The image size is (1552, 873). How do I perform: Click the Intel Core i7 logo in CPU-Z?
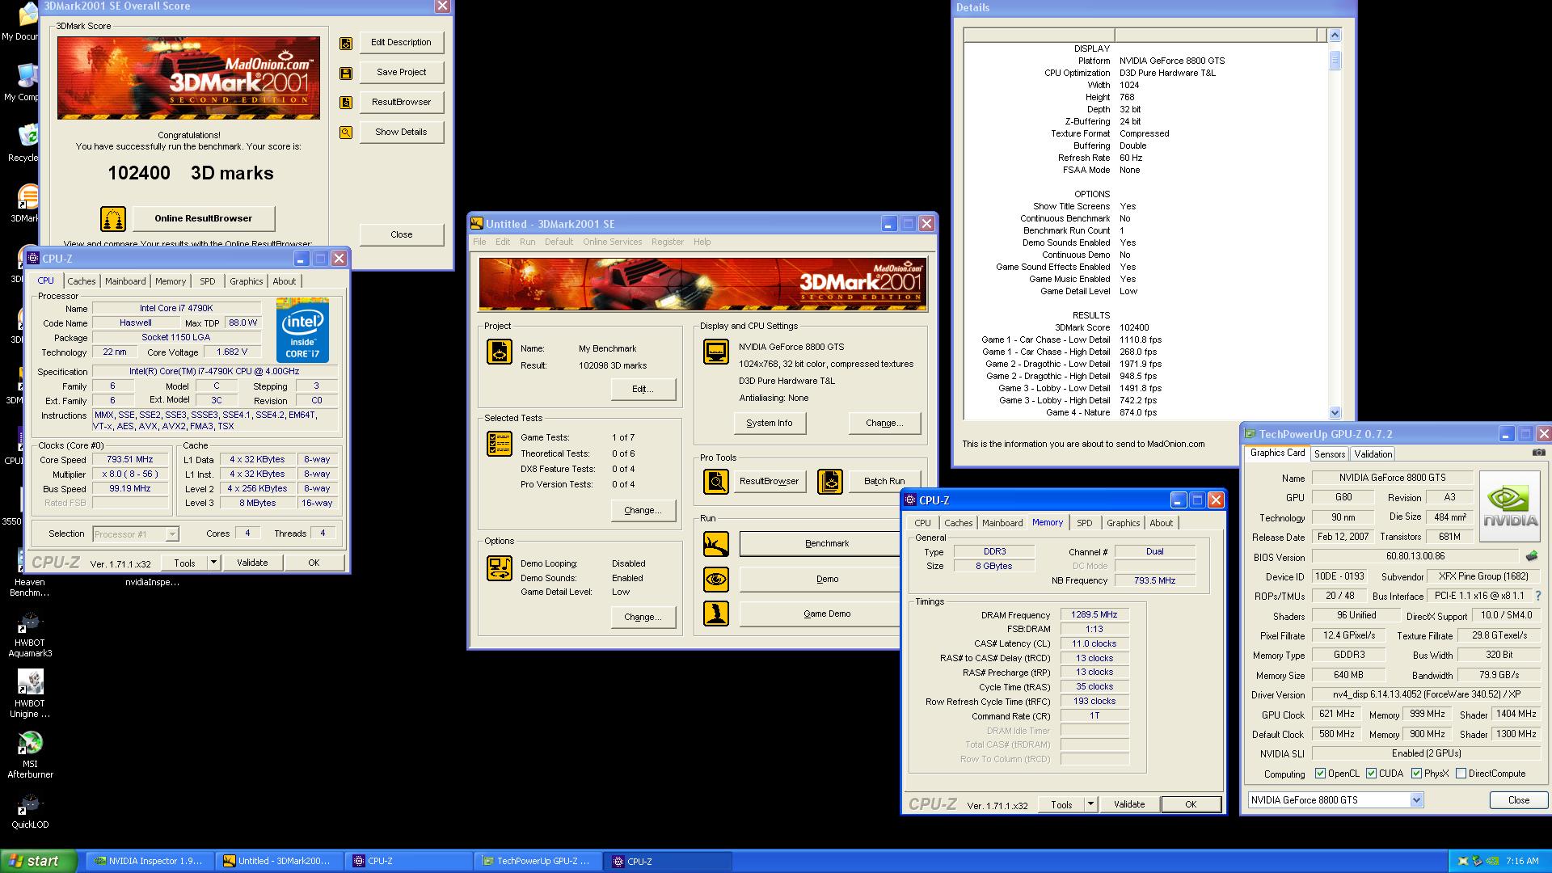coord(302,330)
